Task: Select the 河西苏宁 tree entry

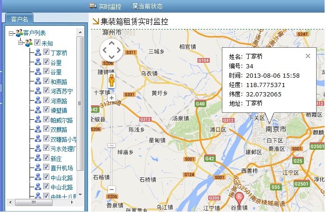Action: point(61,91)
